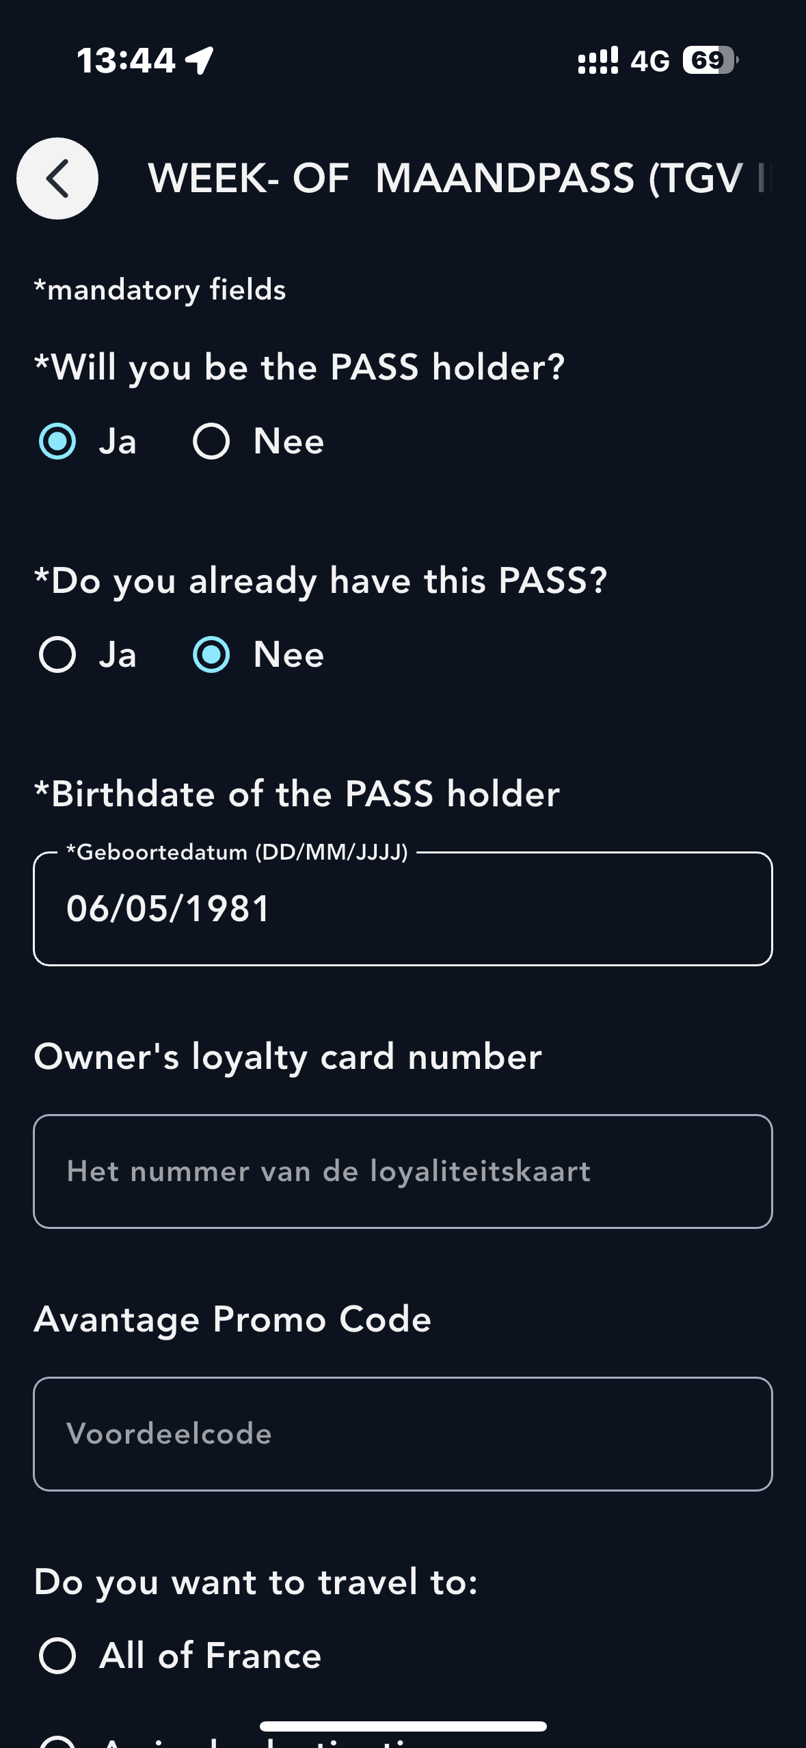
Task: Tap the battery level indicator
Action: pyautogui.click(x=710, y=60)
